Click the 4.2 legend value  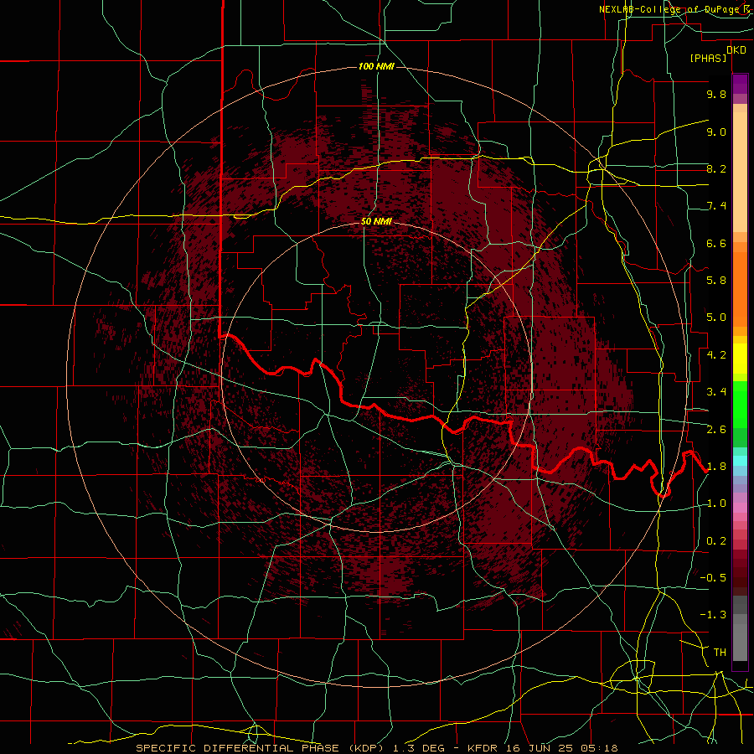pos(716,355)
